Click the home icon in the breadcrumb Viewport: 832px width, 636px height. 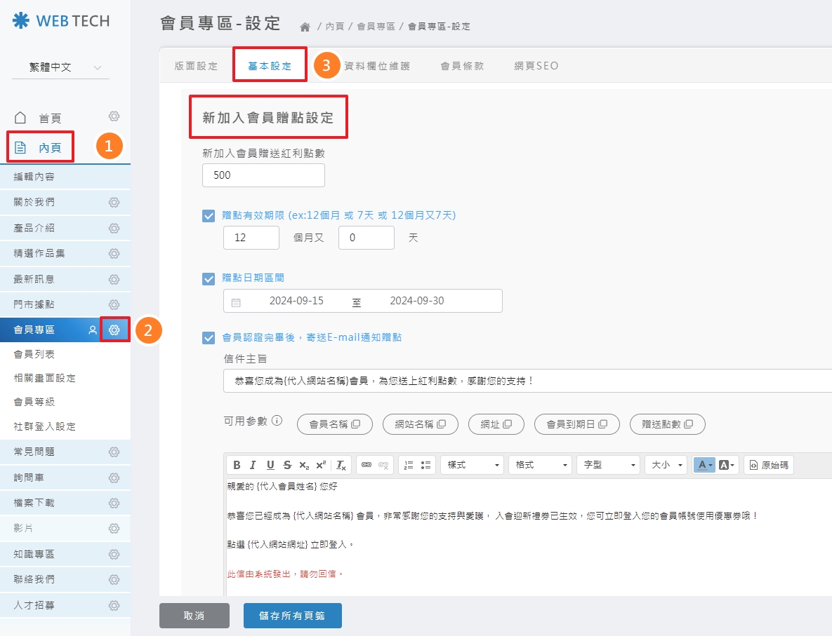coord(303,27)
